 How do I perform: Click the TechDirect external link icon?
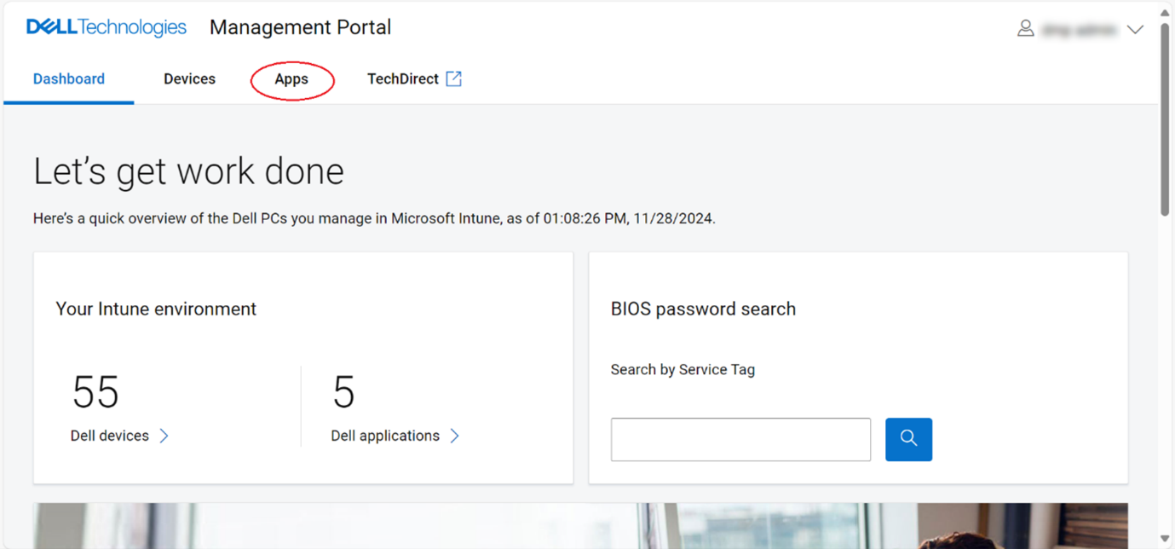[454, 79]
